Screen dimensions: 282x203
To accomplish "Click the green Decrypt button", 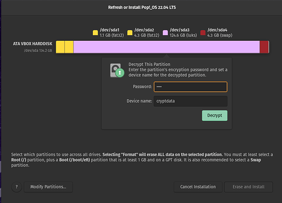I will (x=214, y=115).
